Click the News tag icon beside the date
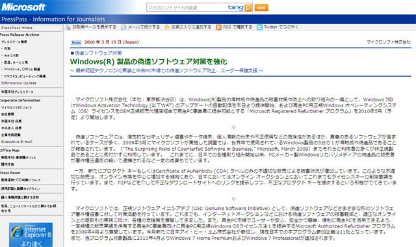The height and width of the screenshot is (247, 416). tap(76, 42)
